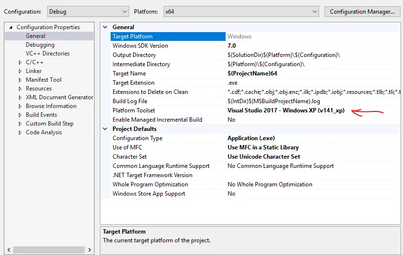Image resolution: width=403 pixels, height=255 pixels.
Task: Select Debugging in the properties tree
Action: click(x=40, y=45)
